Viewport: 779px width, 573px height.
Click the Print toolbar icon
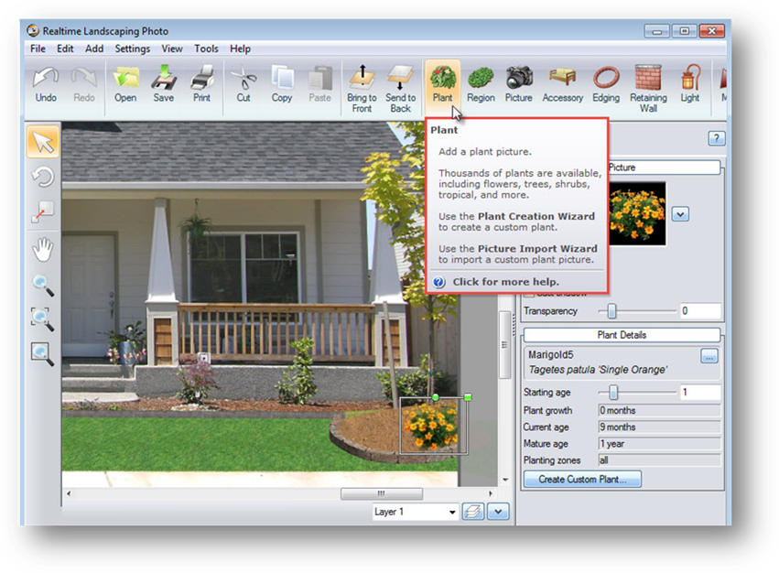pos(201,84)
